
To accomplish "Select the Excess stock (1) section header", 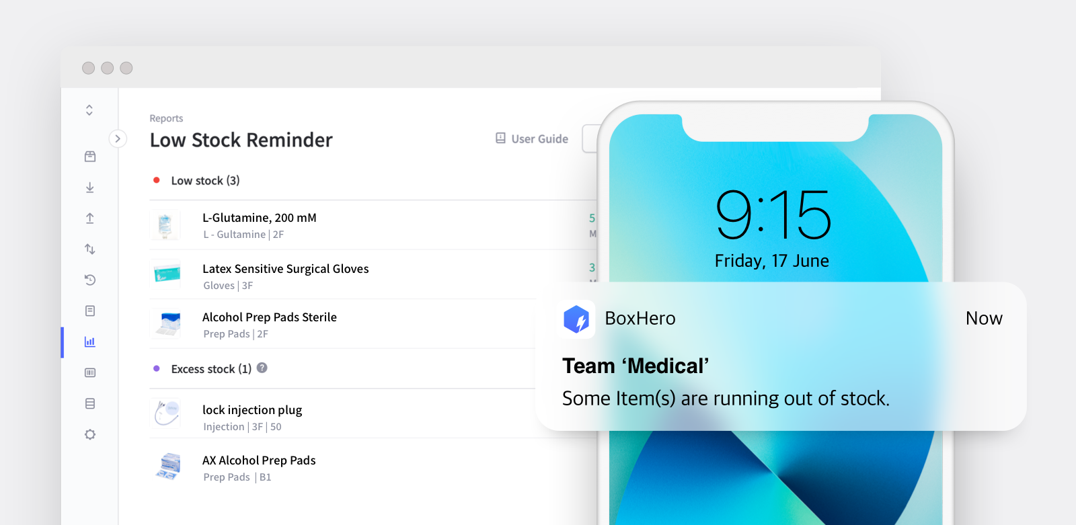I will click(211, 368).
